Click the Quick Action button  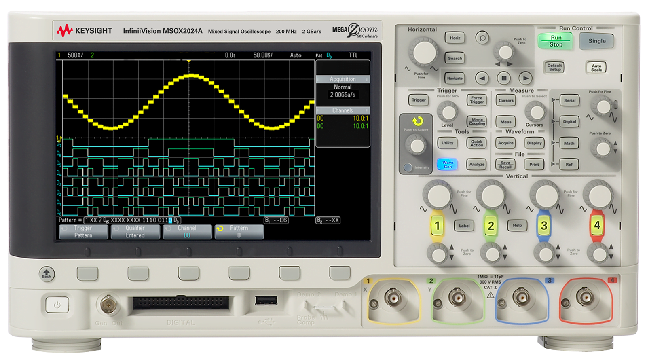pyautogui.click(x=477, y=143)
